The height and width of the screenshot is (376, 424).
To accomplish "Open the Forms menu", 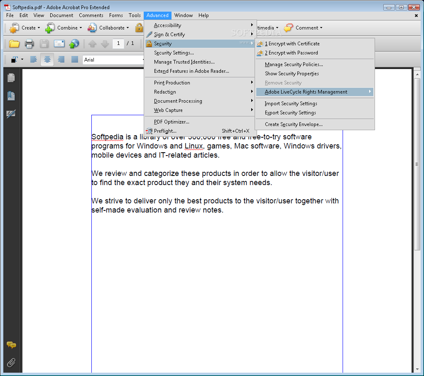I will click(116, 15).
